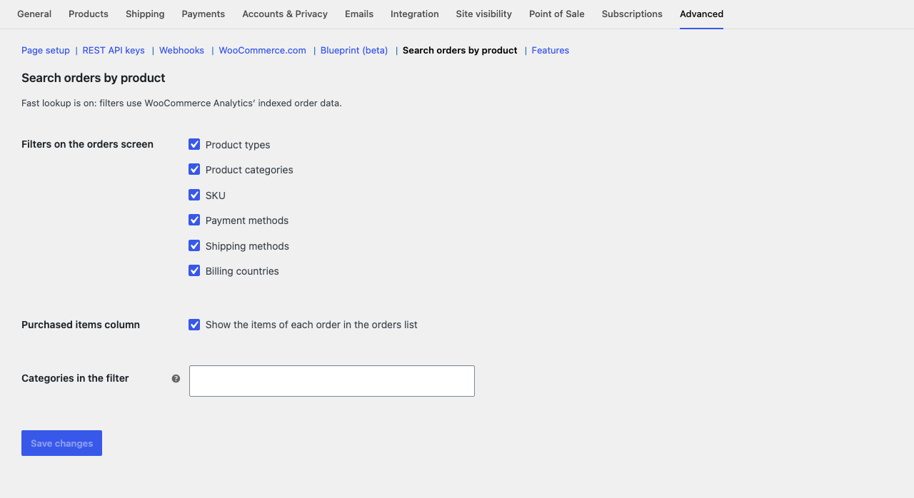Go to the Shipping tab
The height and width of the screenshot is (498, 914).
click(145, 14)
